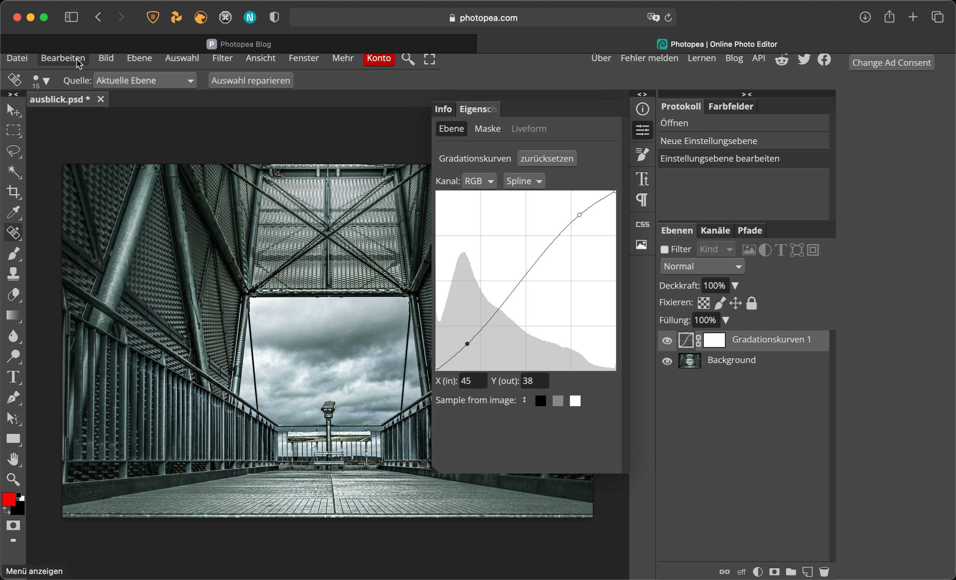
Task: Click the zurücksetzen button
Action: click(x=546, y=159)
